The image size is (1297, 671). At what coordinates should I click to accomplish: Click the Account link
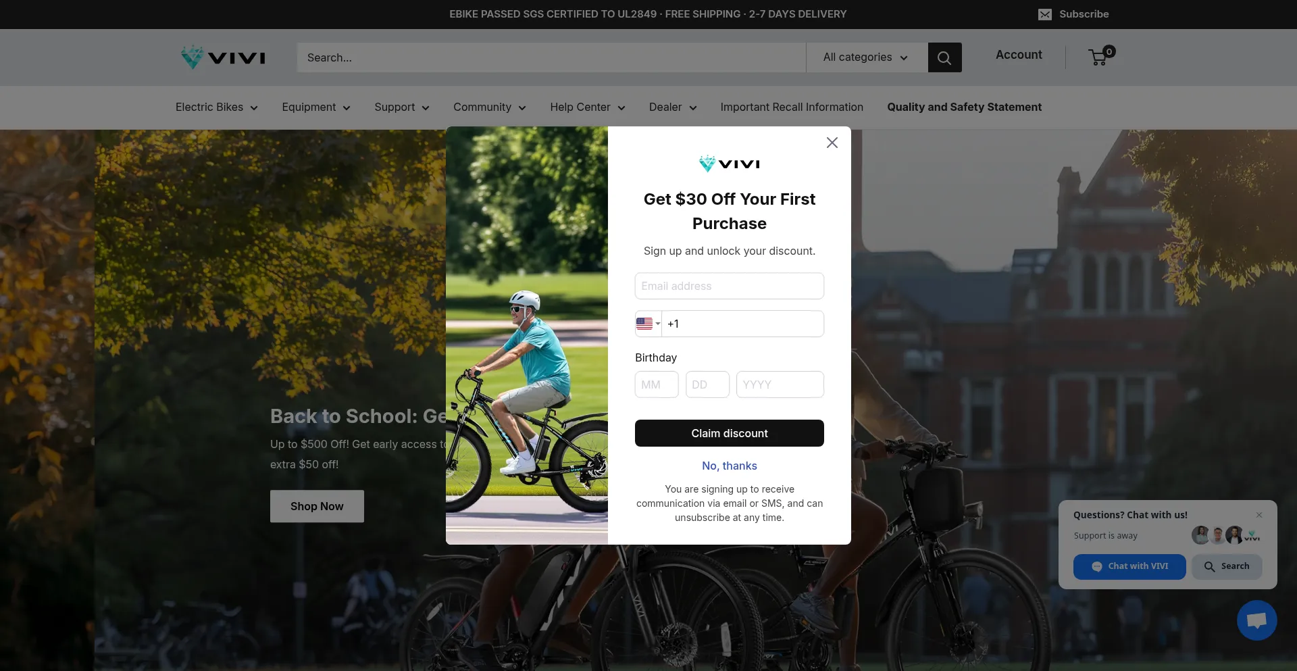click(1019, 55)
